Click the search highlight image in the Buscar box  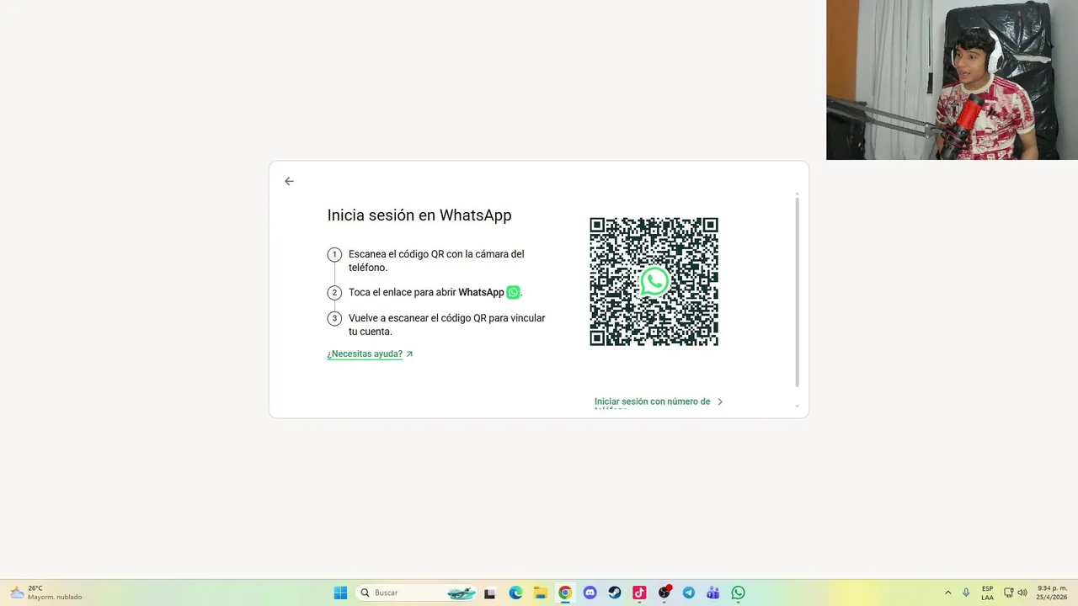click(461, 593)
